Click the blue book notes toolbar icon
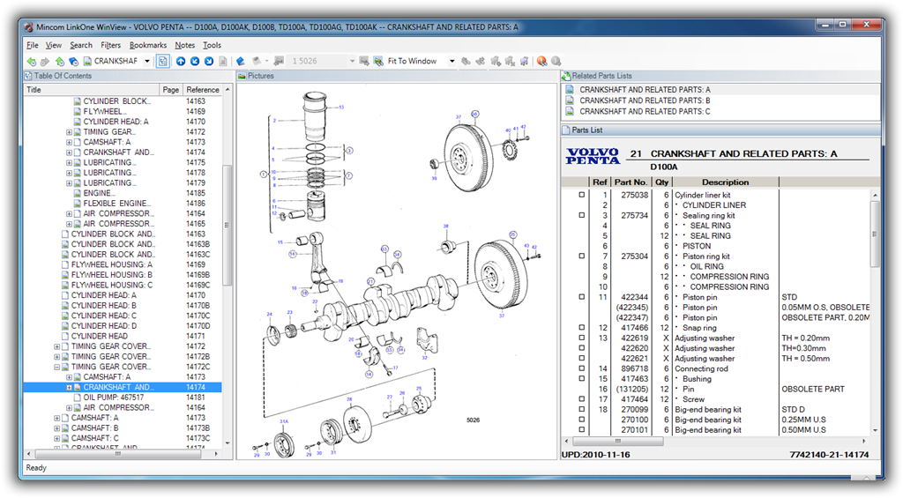This screenshot has width=903, height=498. click(240, 61)
